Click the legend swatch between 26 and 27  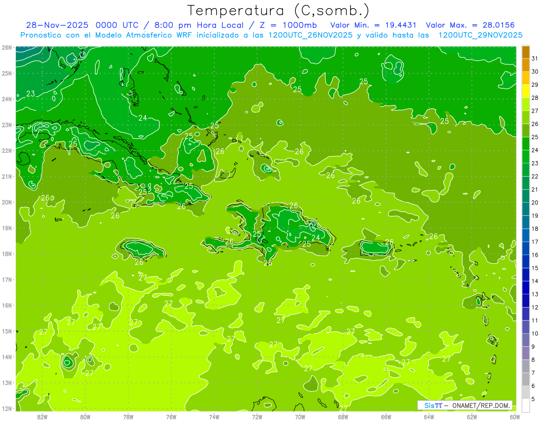click(526, 118)
